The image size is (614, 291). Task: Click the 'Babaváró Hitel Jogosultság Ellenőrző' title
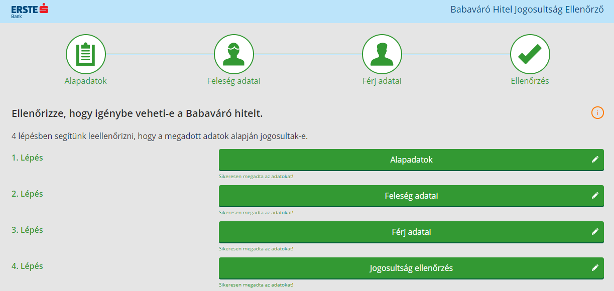[x=527, y=10]
